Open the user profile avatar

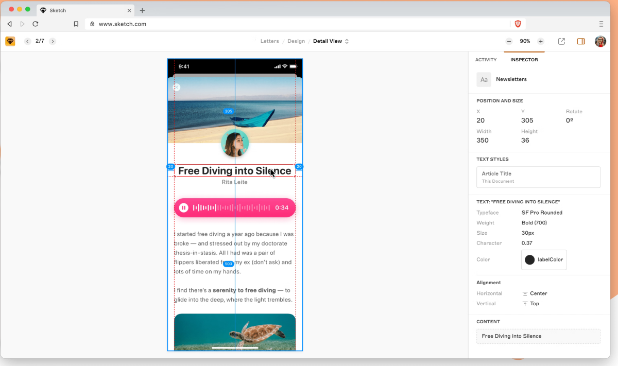[x=600, y=41]
